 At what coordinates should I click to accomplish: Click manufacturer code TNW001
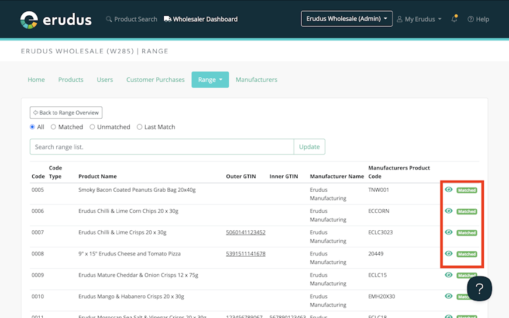pyautogui.click(x=379, y=190)
